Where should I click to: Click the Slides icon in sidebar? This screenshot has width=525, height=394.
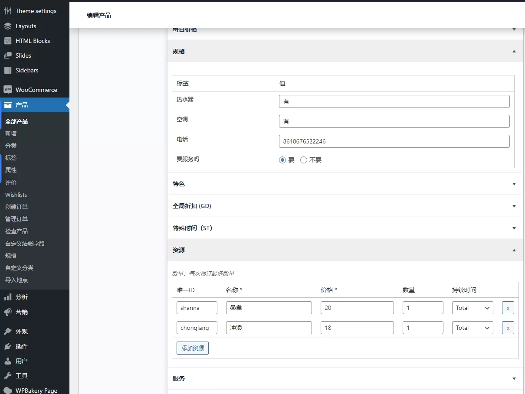click(8, 55)
